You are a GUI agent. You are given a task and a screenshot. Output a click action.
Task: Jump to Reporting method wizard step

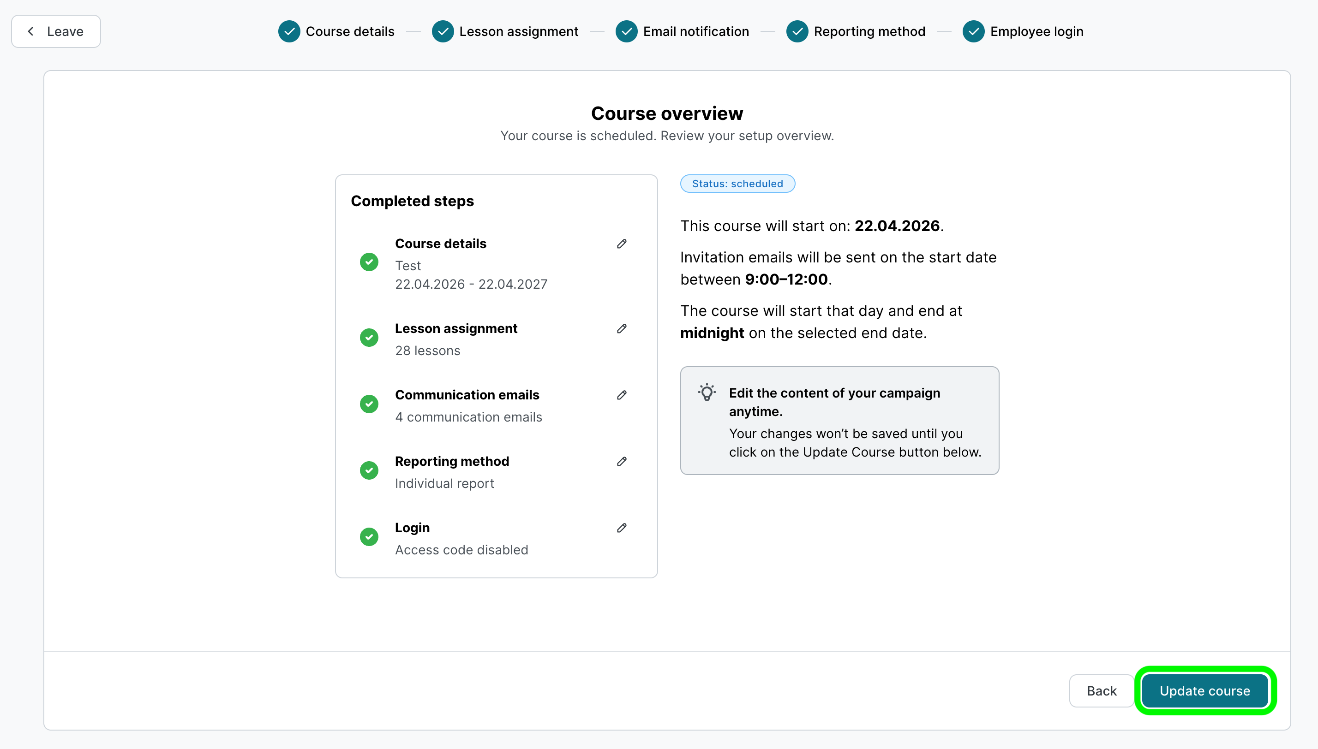click(x=855, y=31)
